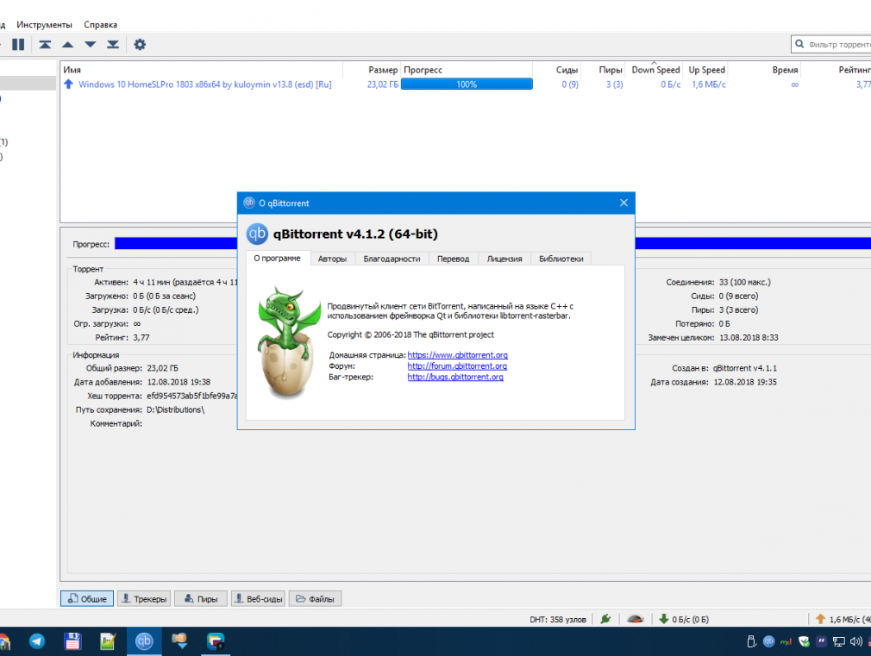Viewport: 871px width, 656px height.
Task: Click the upload arrow icon beside Windows 10 torrent
Action: pos(68,84)
